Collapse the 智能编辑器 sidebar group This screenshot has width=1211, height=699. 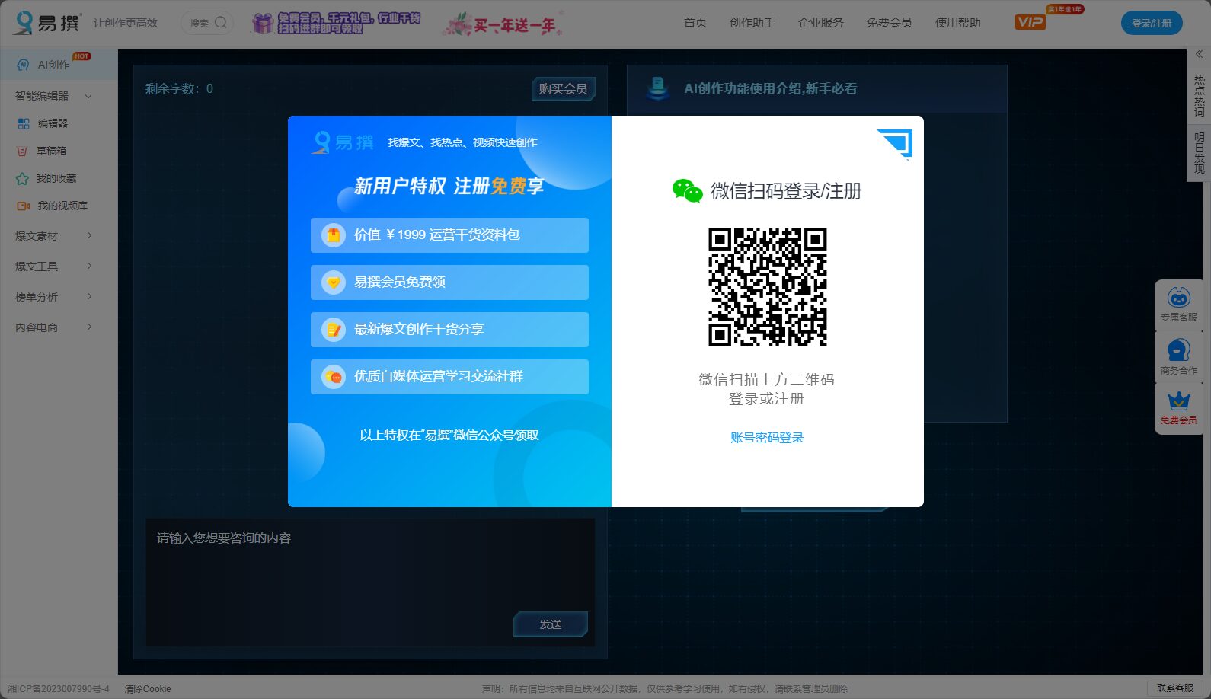[x=88, y=96]
